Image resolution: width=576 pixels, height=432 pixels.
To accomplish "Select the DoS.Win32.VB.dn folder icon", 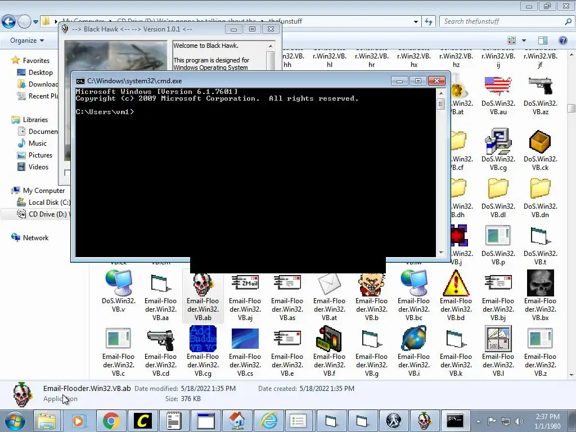I will click(540, 189).
